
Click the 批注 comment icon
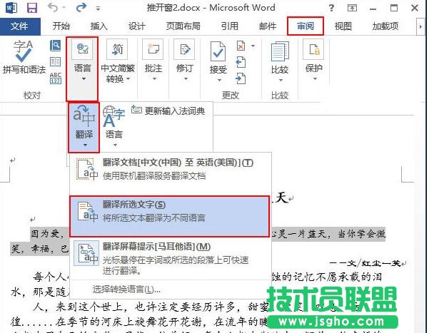pyautogui.click(x=153, y=49)
